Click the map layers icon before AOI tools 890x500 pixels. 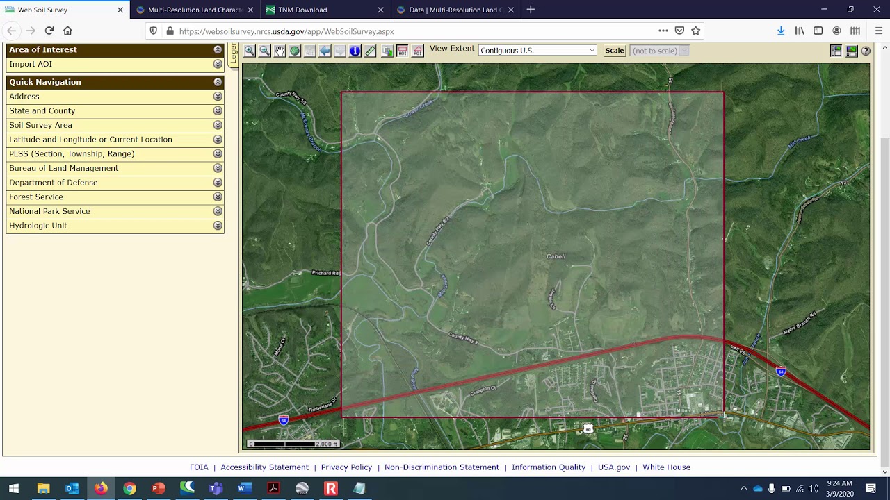(387, 51)
